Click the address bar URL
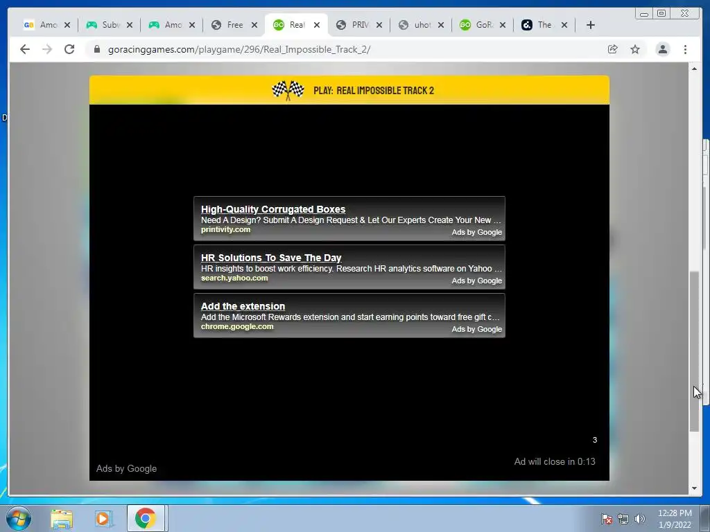Screen dimensions: 710x532 click(x=239, y=49)
